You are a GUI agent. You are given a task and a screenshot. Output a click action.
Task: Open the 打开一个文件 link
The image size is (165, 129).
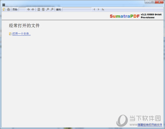[x=21, y=34]
